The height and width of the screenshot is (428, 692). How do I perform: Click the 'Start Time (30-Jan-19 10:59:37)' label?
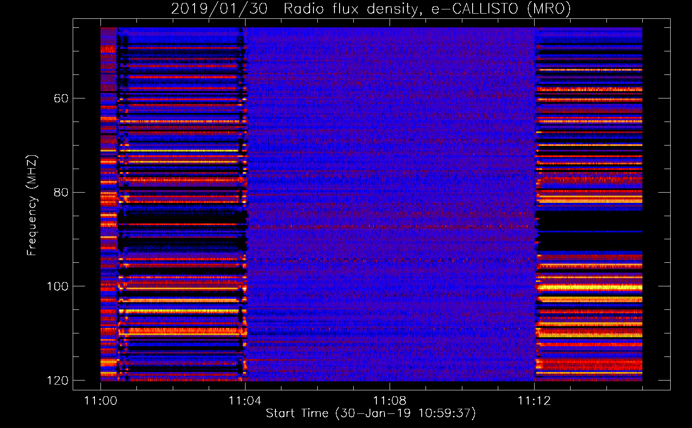(x=371, y=413)
